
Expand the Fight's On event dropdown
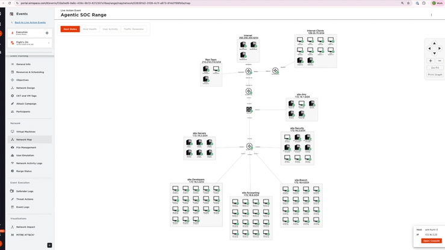[x=49, y=43]
